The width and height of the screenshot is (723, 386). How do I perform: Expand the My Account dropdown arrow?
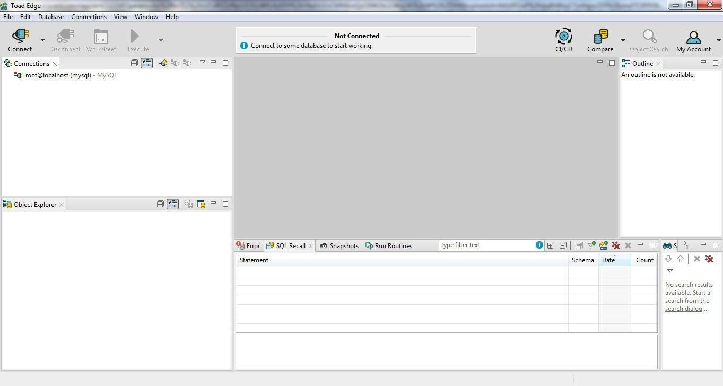coord(719,40)
